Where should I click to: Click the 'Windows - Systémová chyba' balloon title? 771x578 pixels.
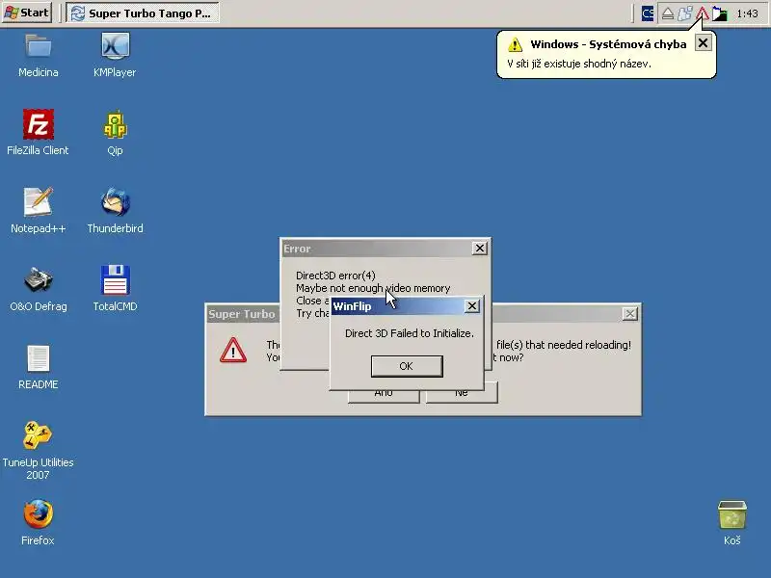[608, 44]
